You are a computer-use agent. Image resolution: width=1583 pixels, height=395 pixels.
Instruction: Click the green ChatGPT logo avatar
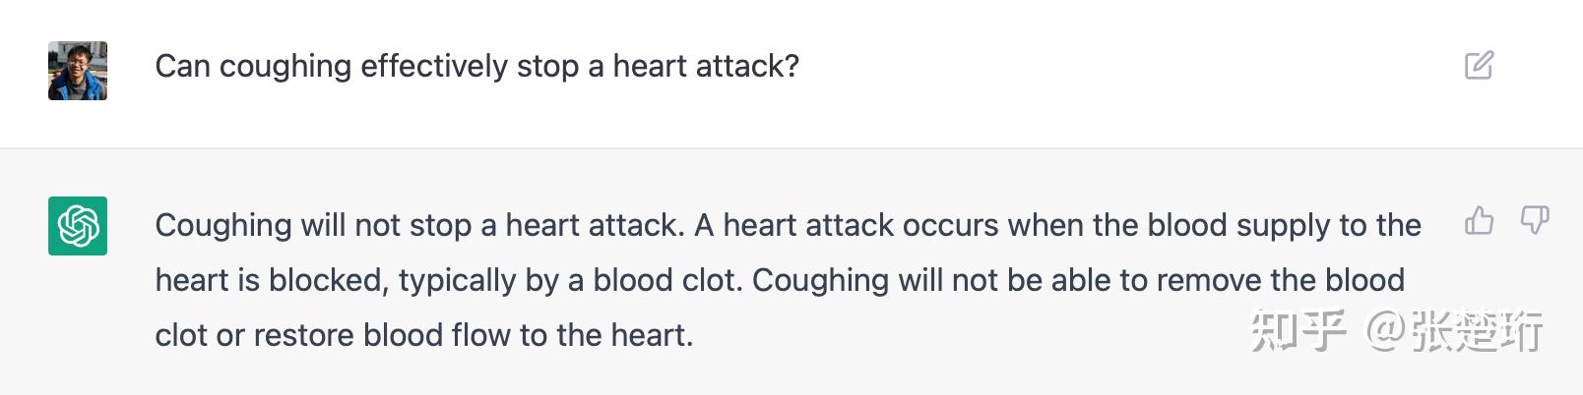78,226
